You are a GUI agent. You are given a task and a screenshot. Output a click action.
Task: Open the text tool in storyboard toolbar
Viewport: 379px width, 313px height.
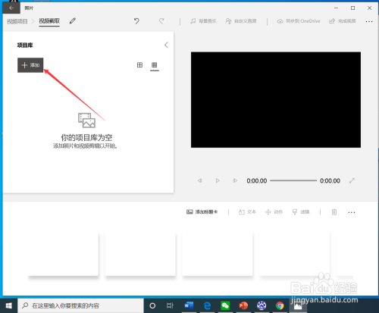[247, 212]
